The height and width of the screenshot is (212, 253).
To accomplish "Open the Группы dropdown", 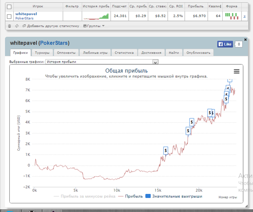I will (x=94, y=26).
